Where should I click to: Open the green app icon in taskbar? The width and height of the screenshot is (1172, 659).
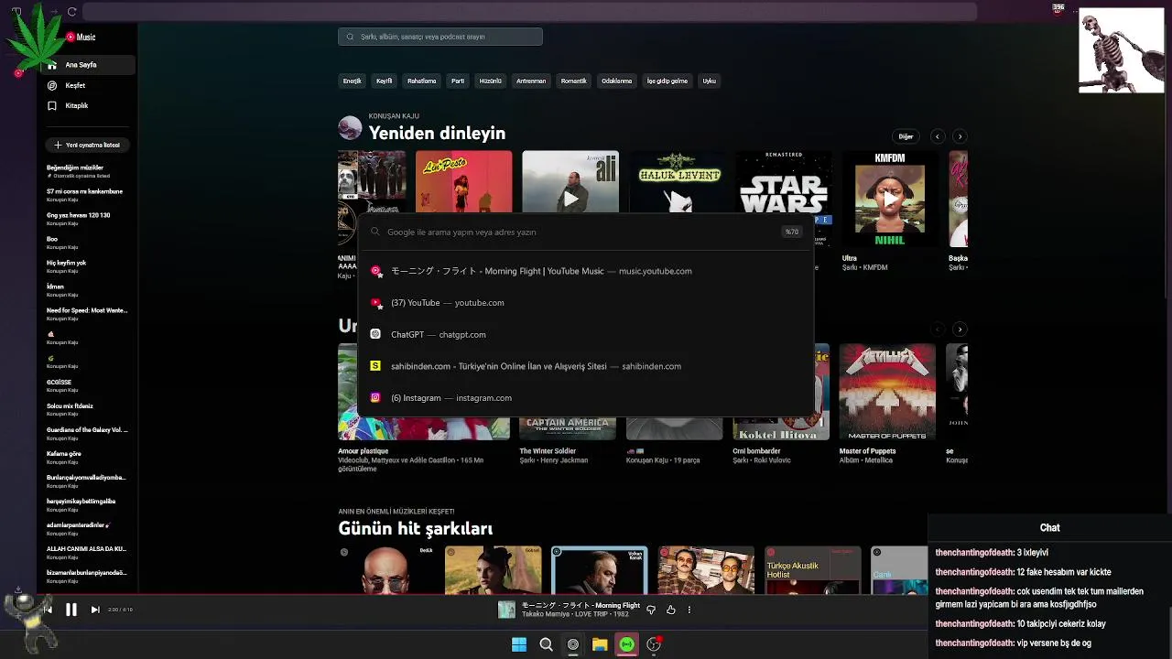(x=626, y=644)
